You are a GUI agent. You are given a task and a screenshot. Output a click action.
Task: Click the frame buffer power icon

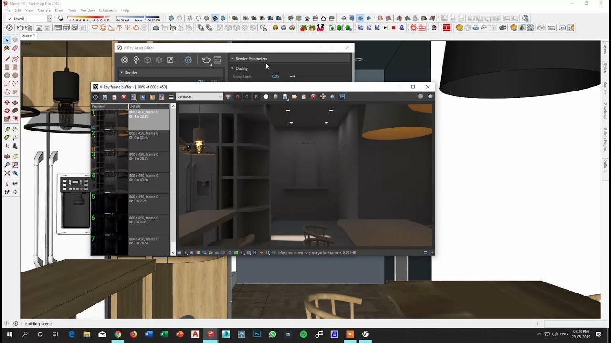95,97
